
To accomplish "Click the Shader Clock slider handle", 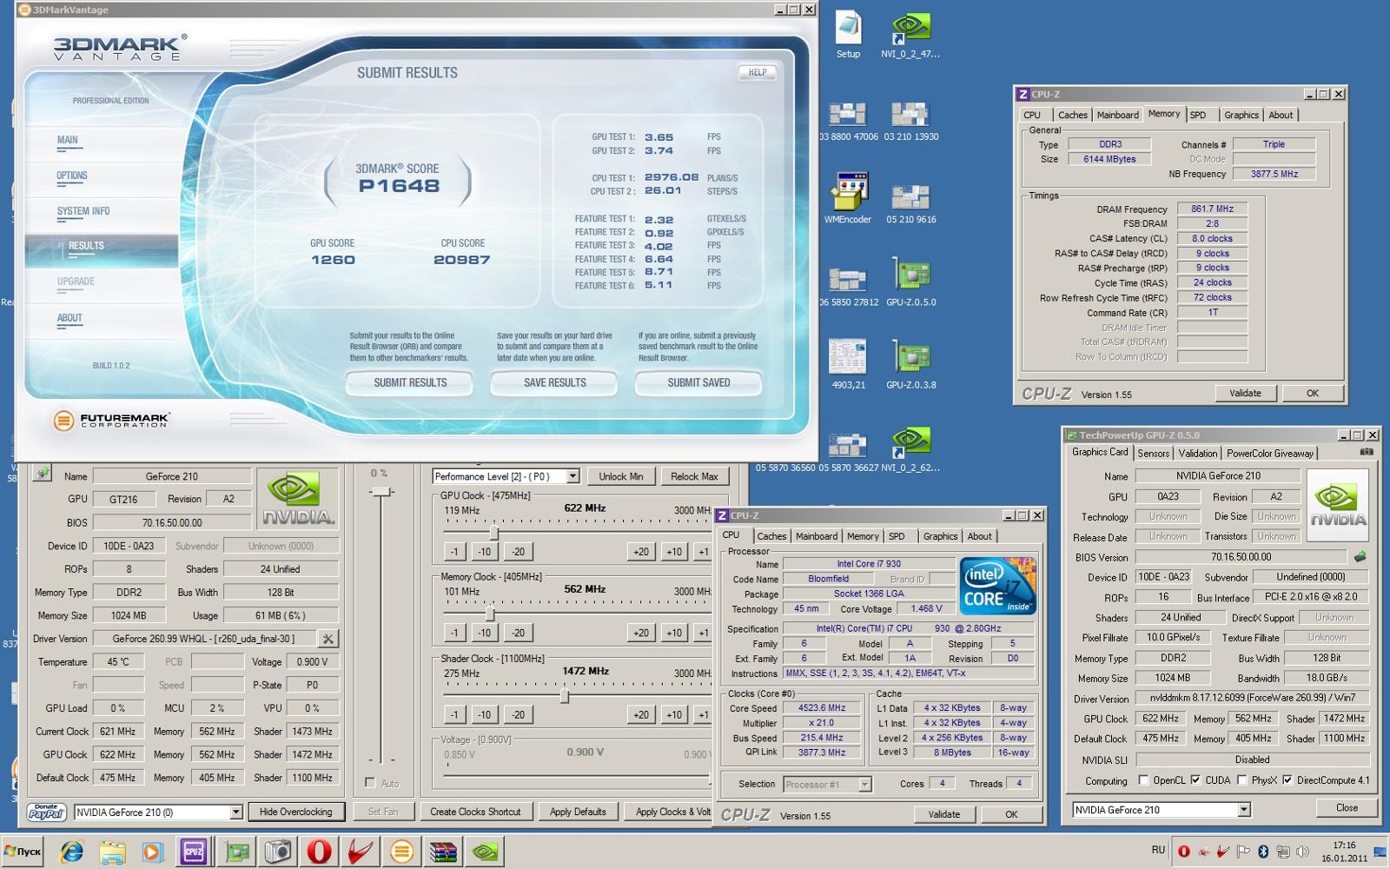I will coord(565,695).
